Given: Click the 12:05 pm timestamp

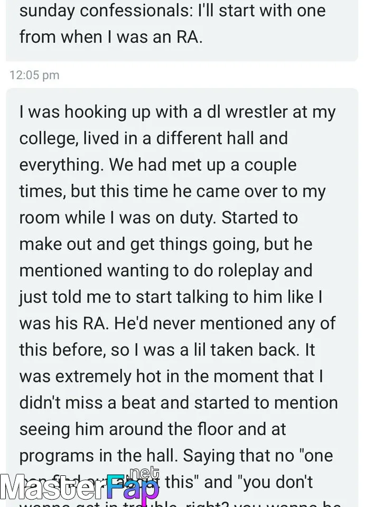Looking at the screenshot, I should click(34, 75).
